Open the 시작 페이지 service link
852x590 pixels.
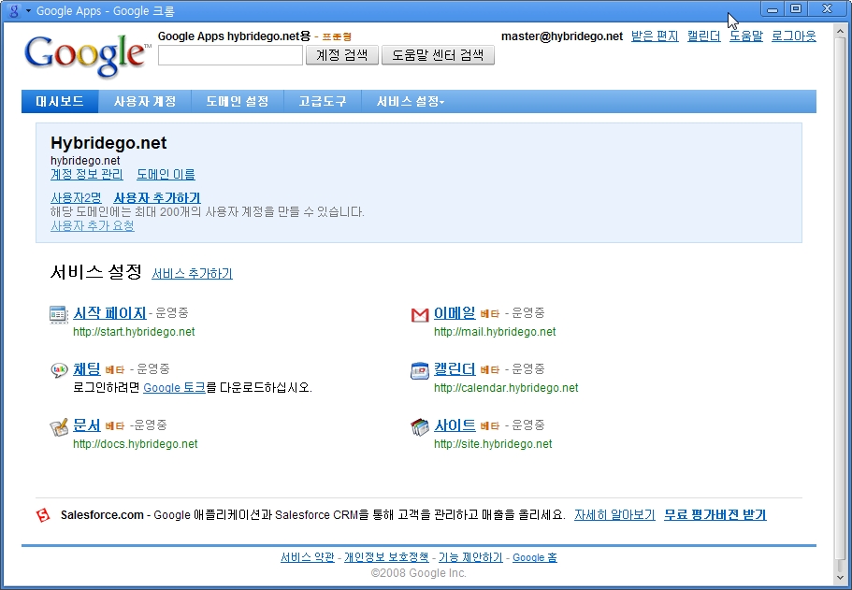click(109, 313)
